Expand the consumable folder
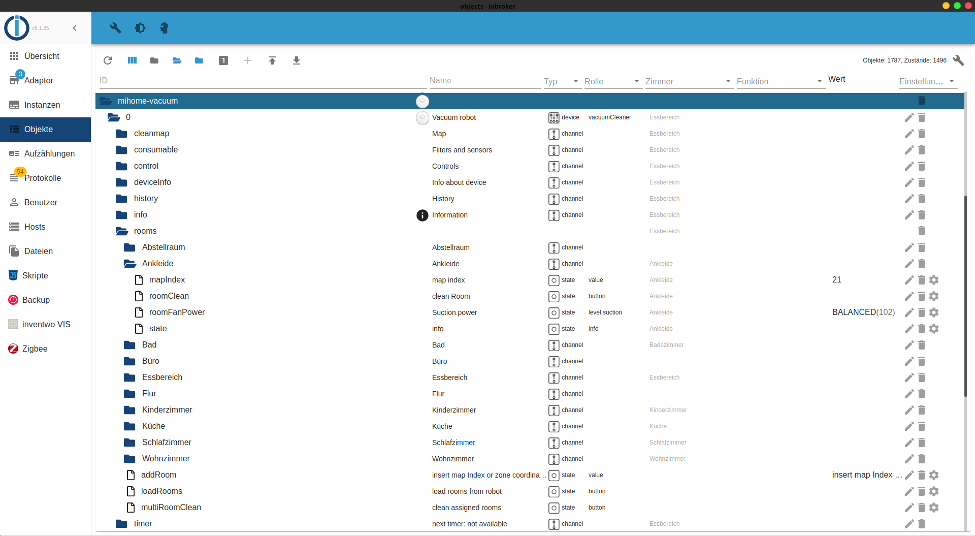This screenshot has width=975, height=536. tap(121, 150)
